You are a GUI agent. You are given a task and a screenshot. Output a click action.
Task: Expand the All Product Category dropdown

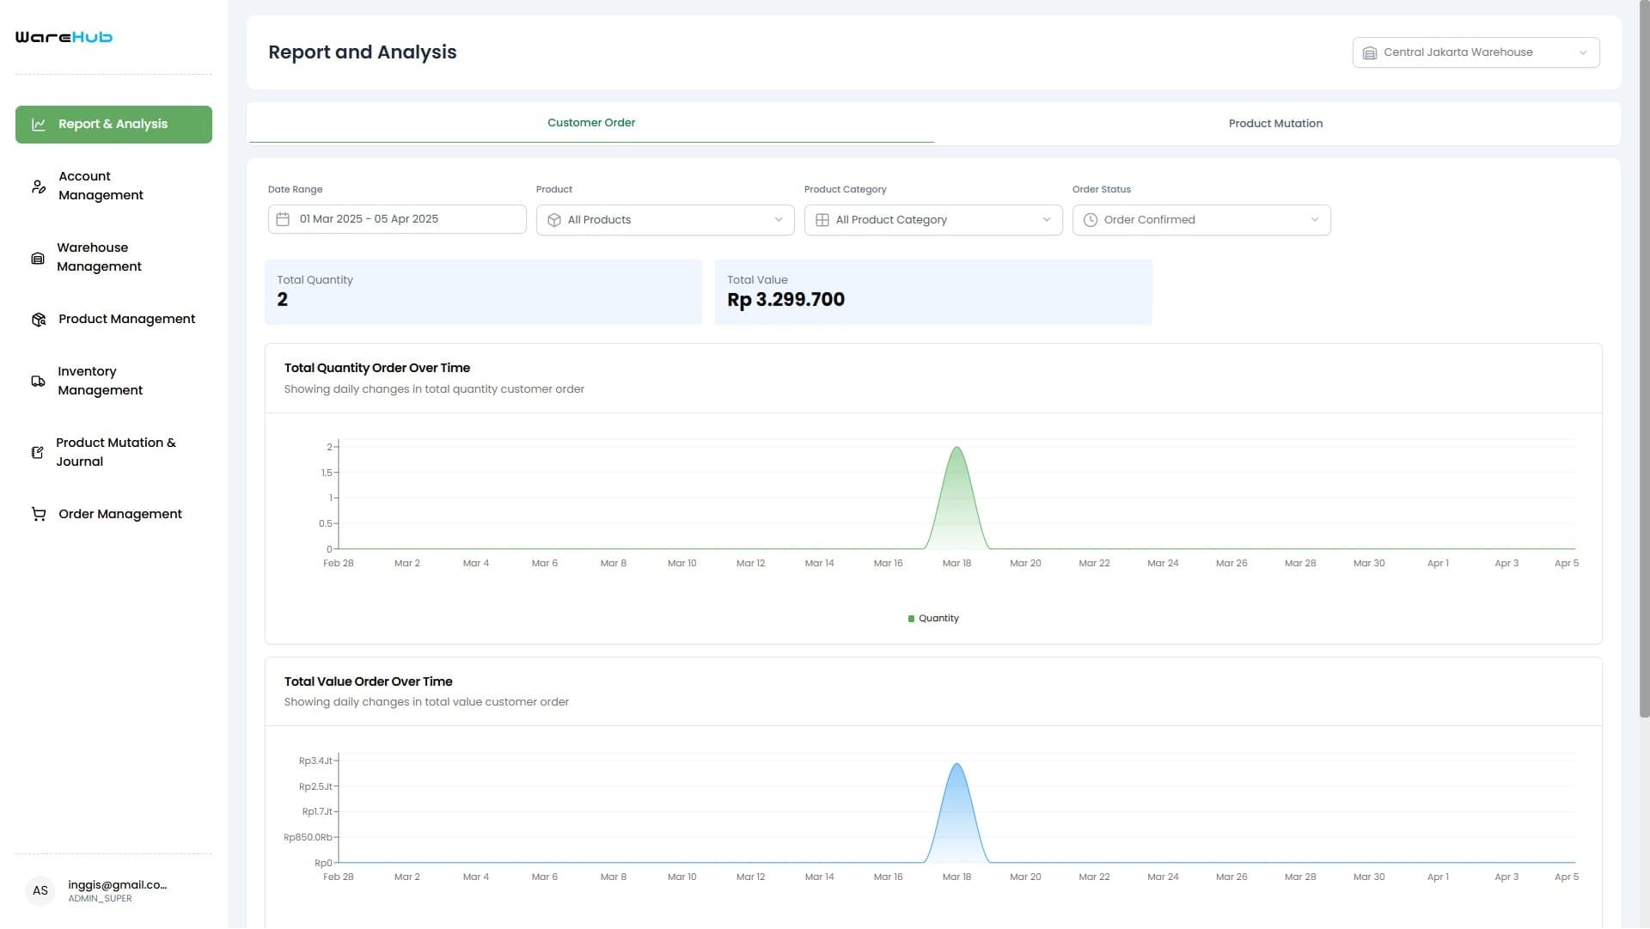[933, 219]
